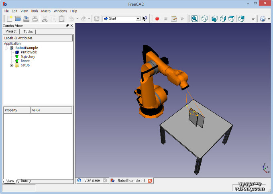Set front view with the first cube icon
Viewport: 273px width, 194px height.
(x=214, y=18)
